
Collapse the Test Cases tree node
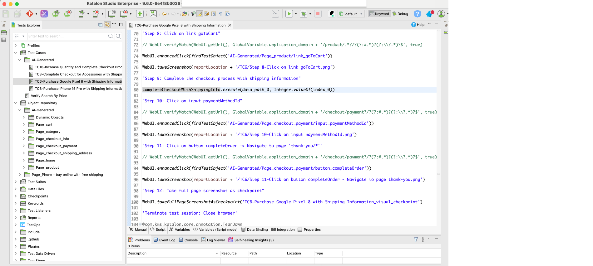pyautogui.click(x=16, y=53)
